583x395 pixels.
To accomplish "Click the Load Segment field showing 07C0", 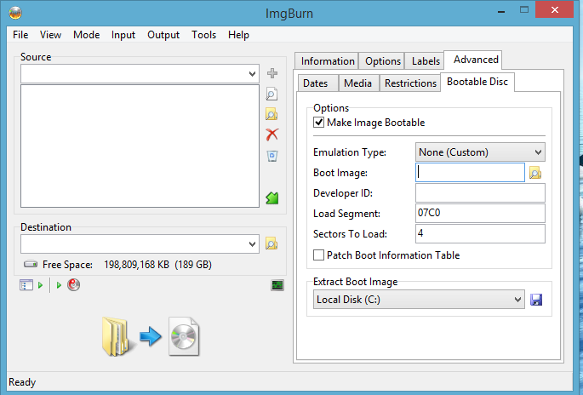I will click(480, 213).
